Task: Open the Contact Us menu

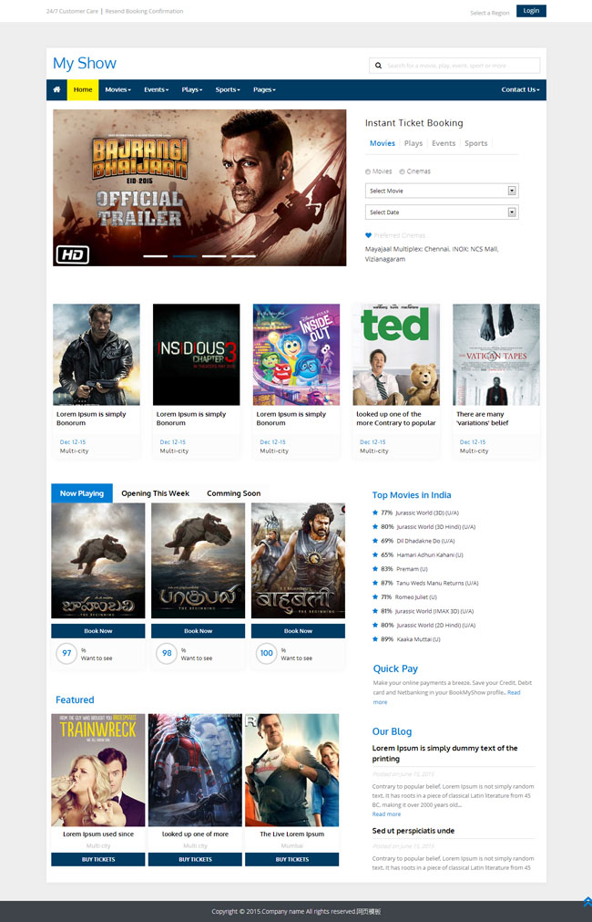Action: [x=520, y=89]
